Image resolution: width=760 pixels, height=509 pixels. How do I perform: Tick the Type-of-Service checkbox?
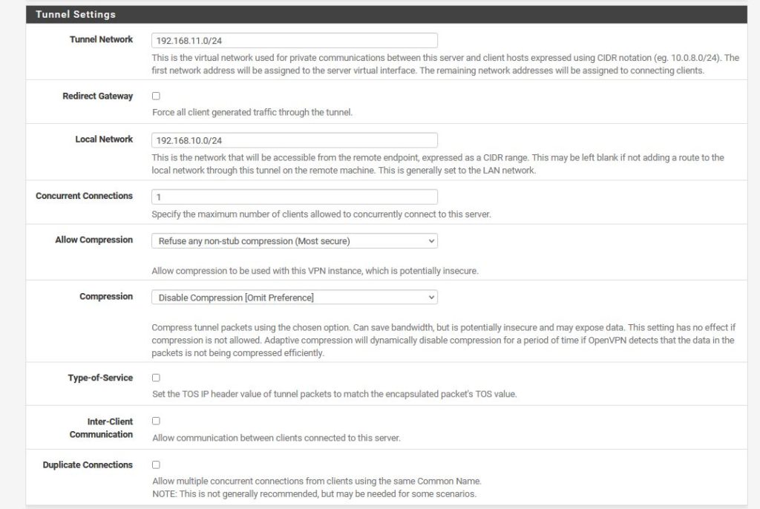pyautogui.click(x=156, y=378)
